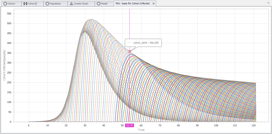This screenshot has height=134, width=272.
Task: Close the Plot - base for Cohort.Infected tab
Action: [x=153, y=3]
